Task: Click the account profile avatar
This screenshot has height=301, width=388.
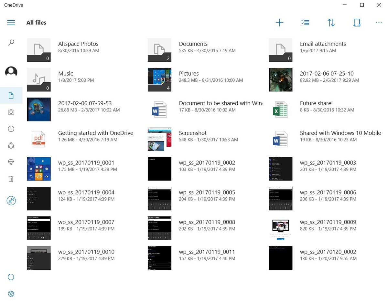Action: click(11, 72)
